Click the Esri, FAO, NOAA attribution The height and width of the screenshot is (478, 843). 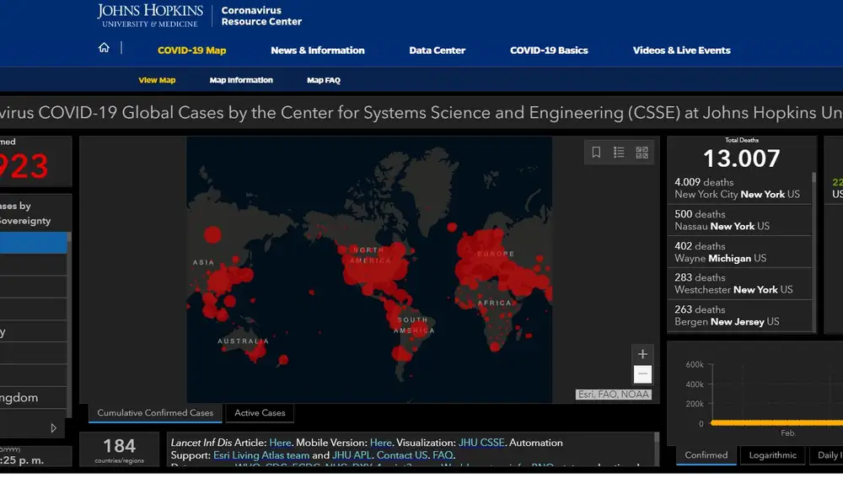coord(614,395)
